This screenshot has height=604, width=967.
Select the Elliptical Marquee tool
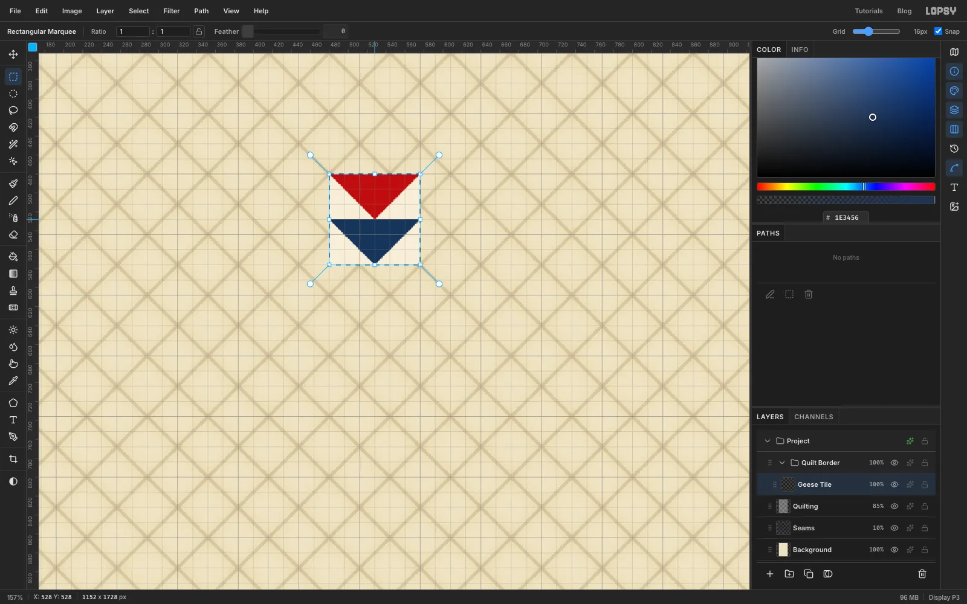pyautogui.click(x=13, y=94)
